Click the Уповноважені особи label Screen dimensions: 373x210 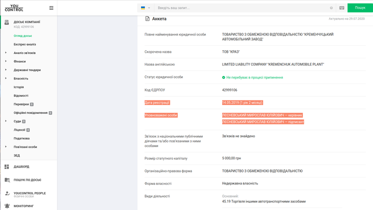[161, 115]
